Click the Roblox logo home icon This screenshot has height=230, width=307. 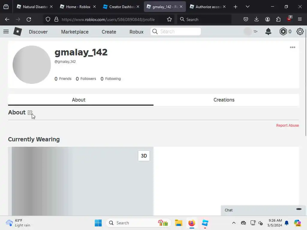(17, 31)
